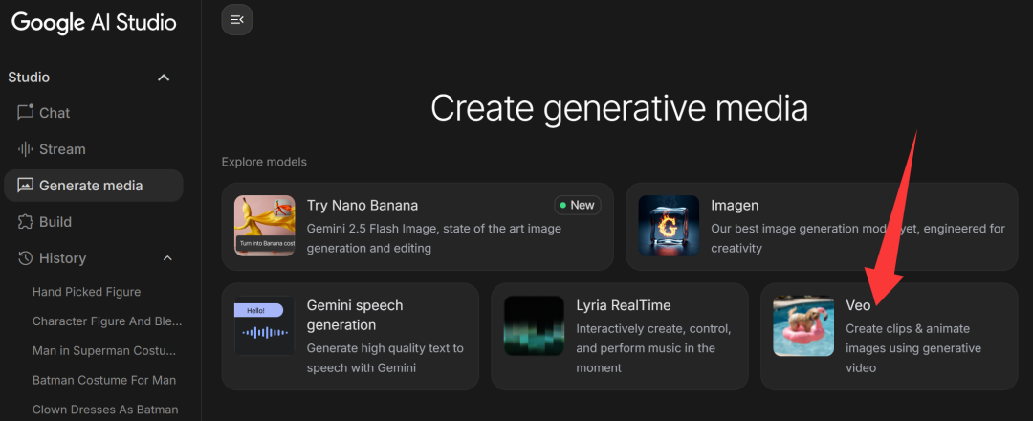The height and width of the screenshot is (421, 1033).
Task: Click the Create generative media heading
Action: point(619,108)
